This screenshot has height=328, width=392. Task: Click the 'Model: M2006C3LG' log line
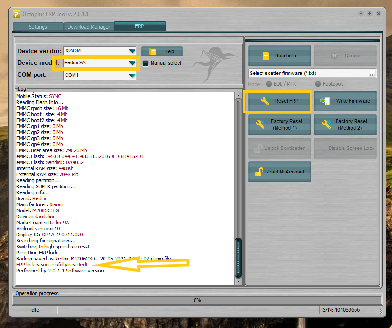click(37, 210)
